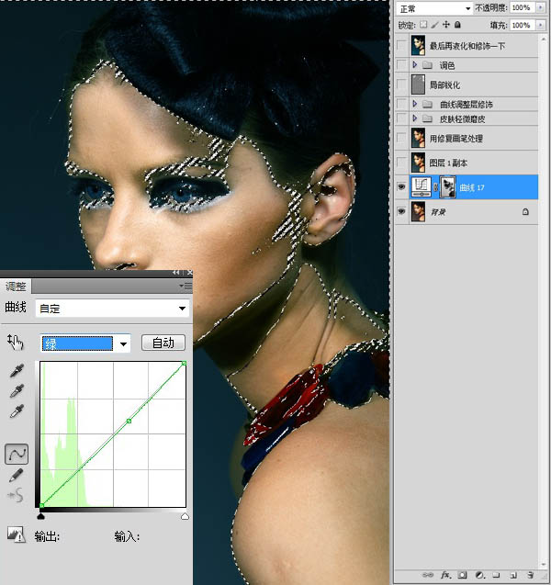Screen dimensions: 551x585
Task: Select the on-image targeted adjustment hand tool
Action: [x=16, y=343]
